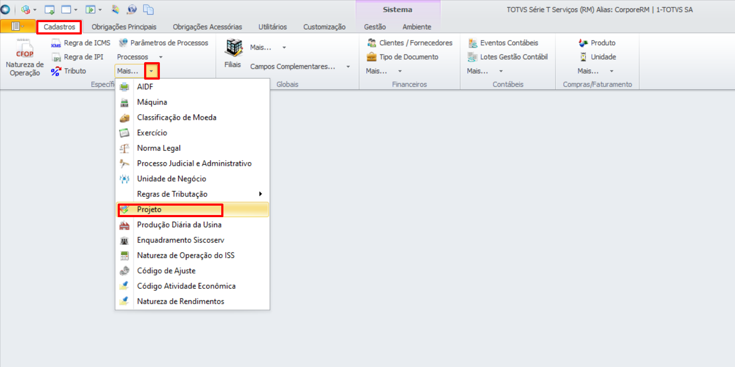Click the Unidade hourglass icon
This screenshot has width=735, height=367.
[583, 57]
